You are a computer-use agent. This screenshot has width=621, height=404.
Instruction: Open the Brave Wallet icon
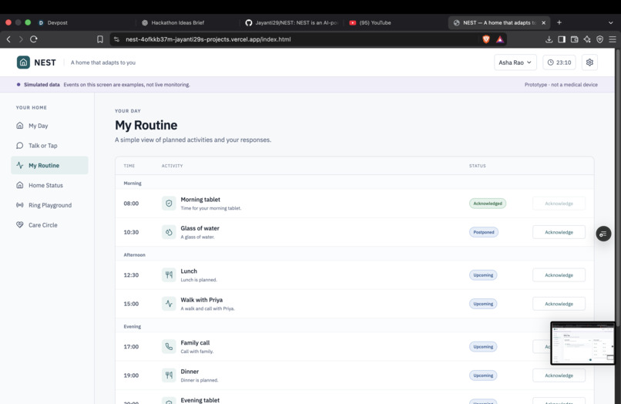coord(574,39)
